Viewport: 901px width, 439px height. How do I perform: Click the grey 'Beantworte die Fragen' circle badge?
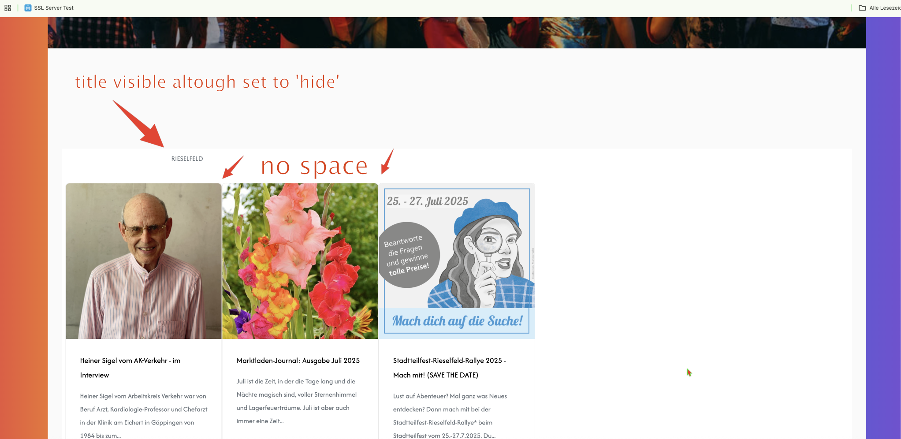tap(408, 255)
